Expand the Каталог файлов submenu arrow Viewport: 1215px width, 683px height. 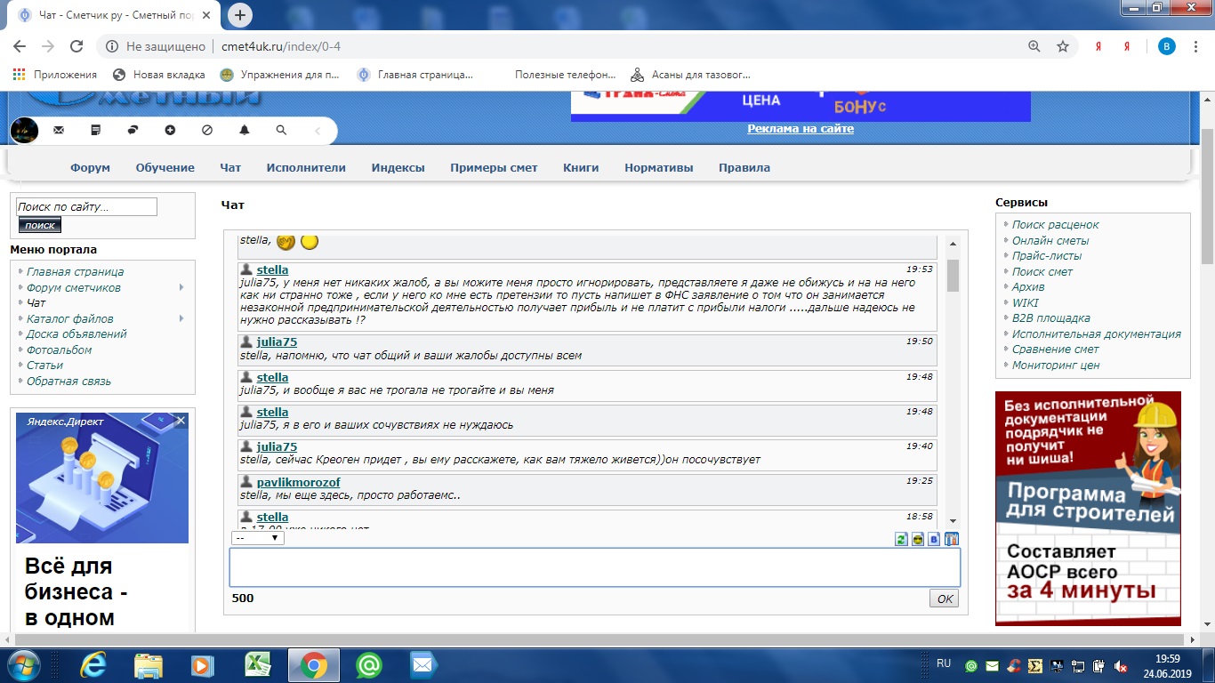pyautogui.click(x=181, y=318)
